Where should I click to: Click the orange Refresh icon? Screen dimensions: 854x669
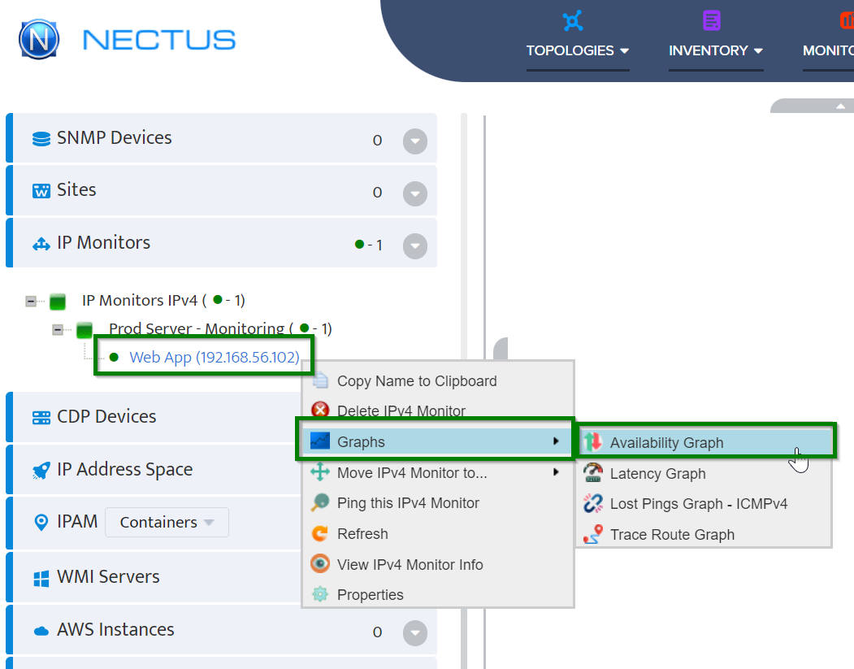pyautogui.click(x=320, y=532)
